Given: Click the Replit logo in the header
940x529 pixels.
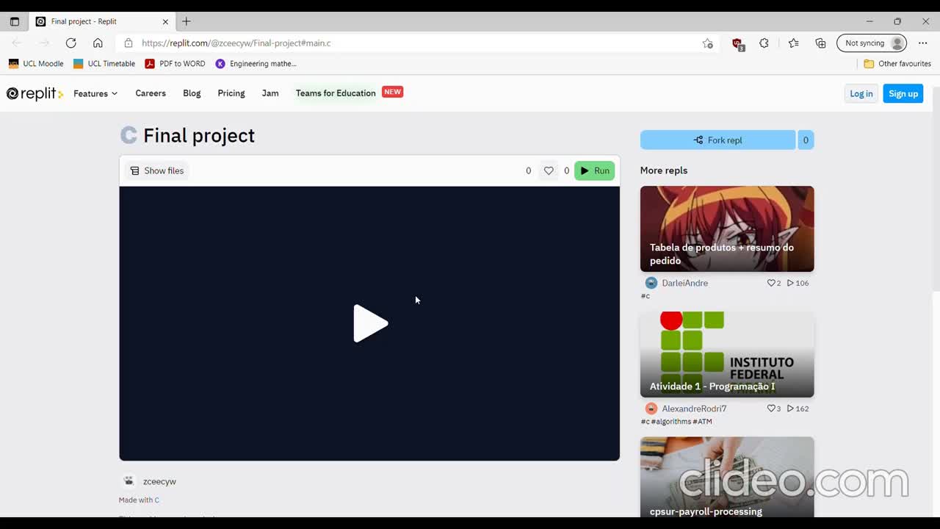Looking at the screenshot, I should tap(34, 93).
